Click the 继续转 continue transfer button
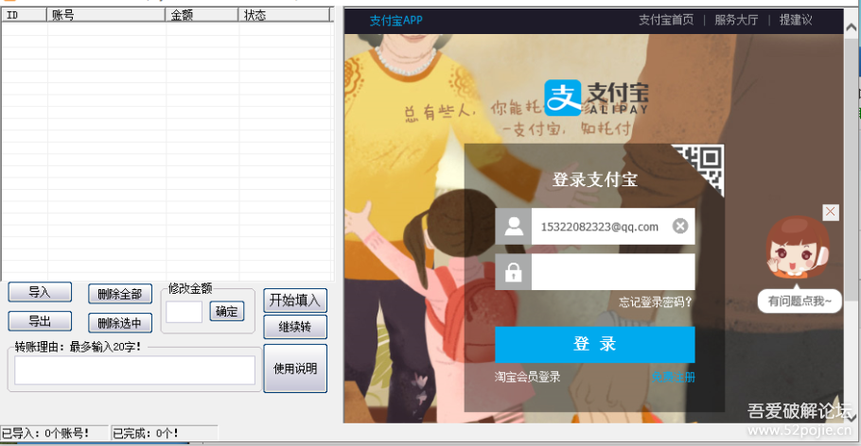This screenshot has width=861, height=446. (295, 326)
